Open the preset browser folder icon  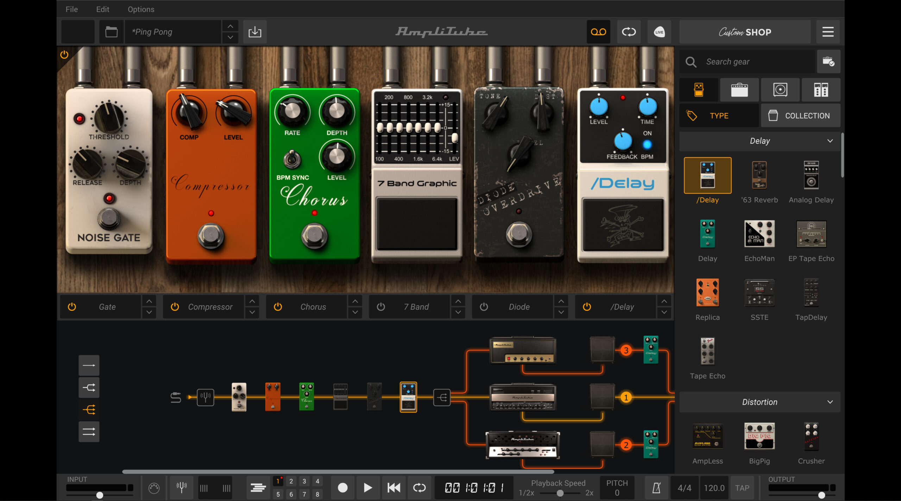[x=111, y=32]
